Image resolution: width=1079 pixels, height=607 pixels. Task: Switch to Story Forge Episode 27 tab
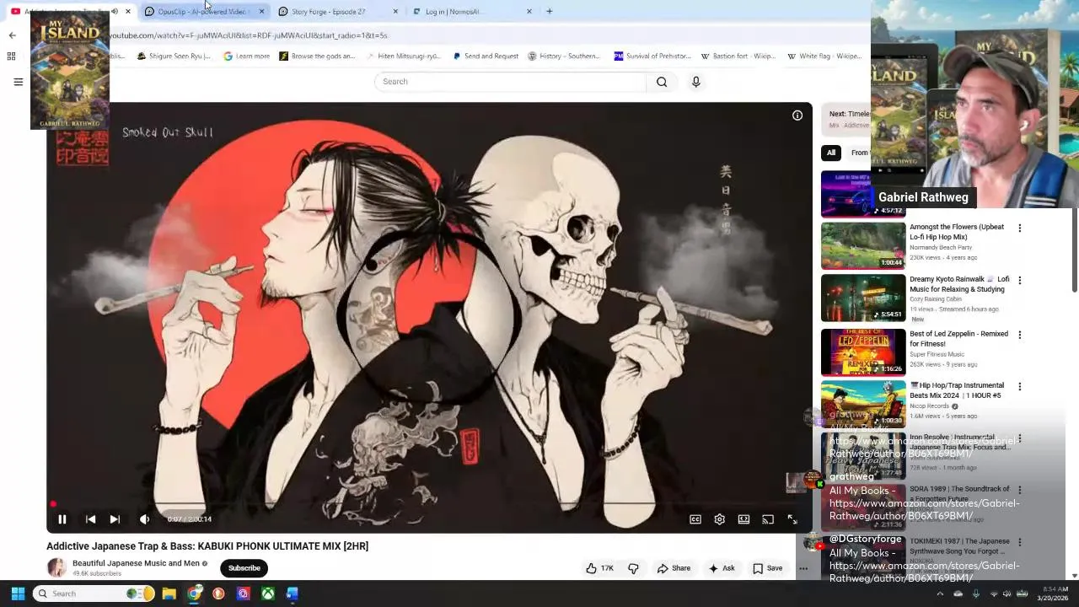(x=329, y=12)
